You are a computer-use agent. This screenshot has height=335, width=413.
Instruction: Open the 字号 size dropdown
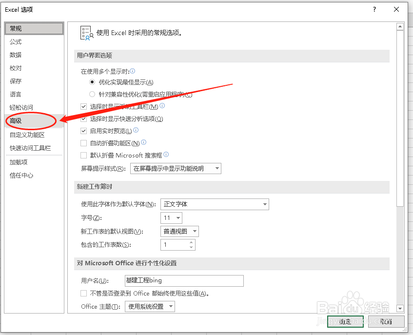coord(171,218)
